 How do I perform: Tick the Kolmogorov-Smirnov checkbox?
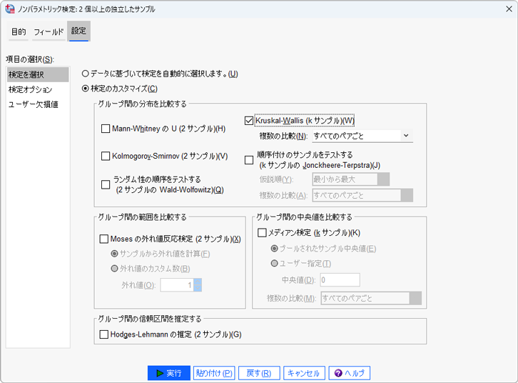(106, 156)
